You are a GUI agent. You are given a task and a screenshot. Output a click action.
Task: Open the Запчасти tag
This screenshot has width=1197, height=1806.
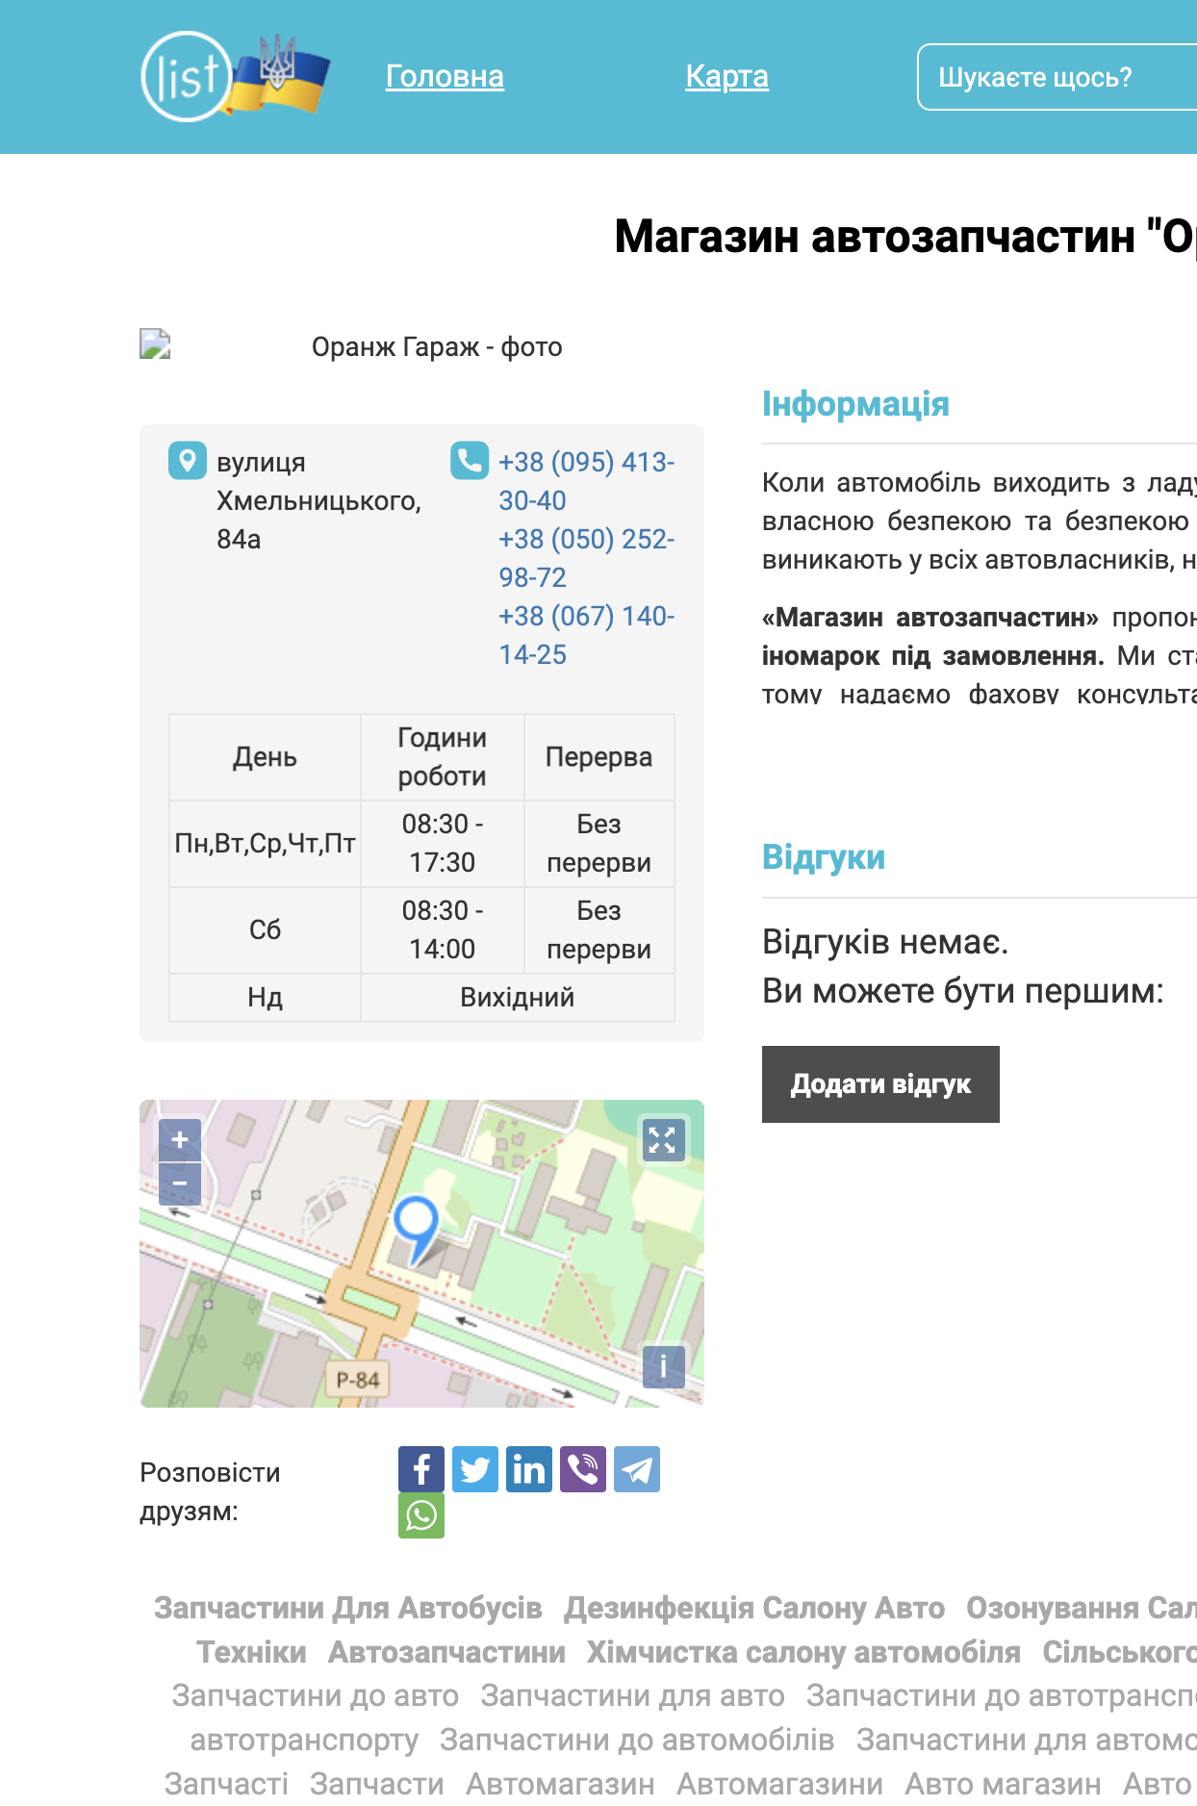377,1784
